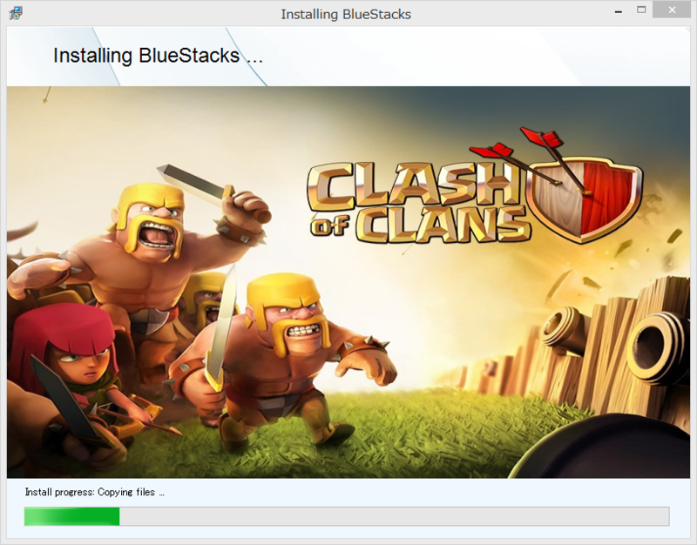
Task: Minimize the Installing BlueStacks window
Action: (x=618, y=11)
